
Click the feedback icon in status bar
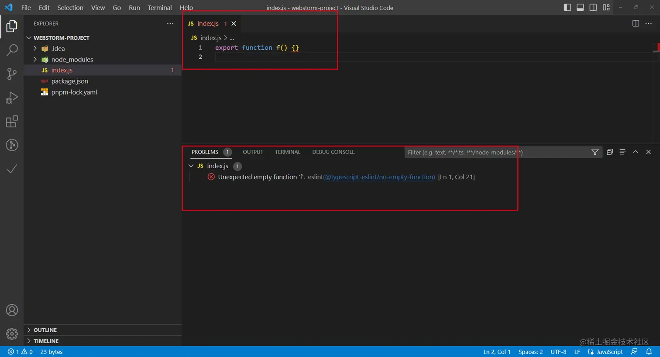point(634,352)
